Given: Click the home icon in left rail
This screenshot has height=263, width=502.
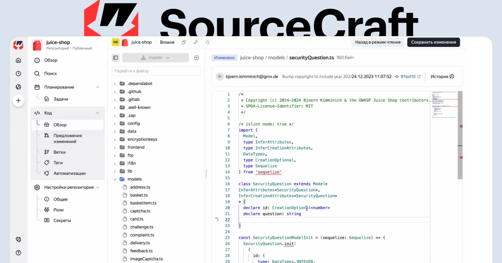Looking at the screenshot, I should point(18,60).
